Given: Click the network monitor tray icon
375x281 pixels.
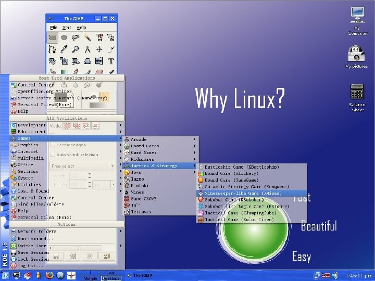Looking at the screenshot, I should click(317, 275).
